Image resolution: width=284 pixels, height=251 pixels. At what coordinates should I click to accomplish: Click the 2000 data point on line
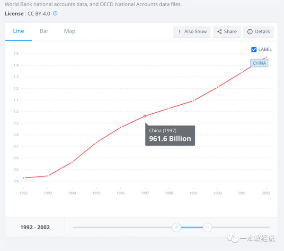pyautogui.click(x=218, y=87)
